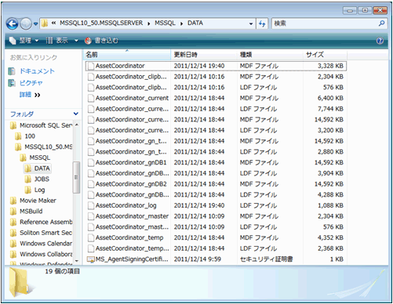This screenshot has width=393, height=304.
Task: Click folder tree scrollbar up arrow
Action: click(x=77, y=125)
